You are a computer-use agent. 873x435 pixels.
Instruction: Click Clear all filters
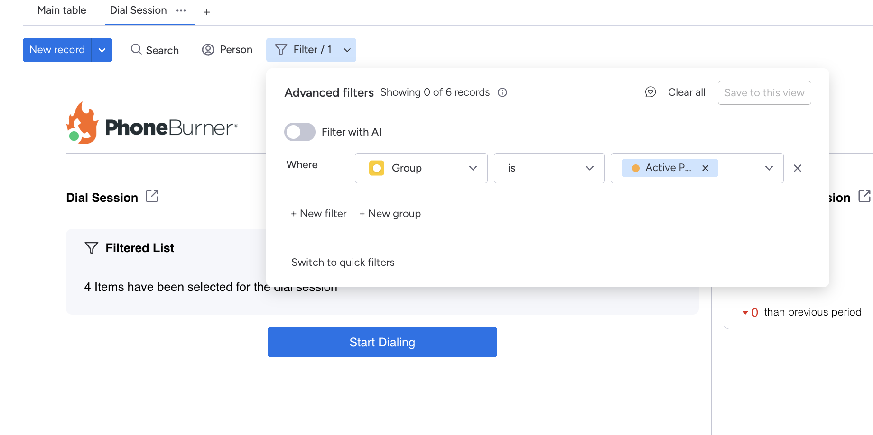point(686,92)
